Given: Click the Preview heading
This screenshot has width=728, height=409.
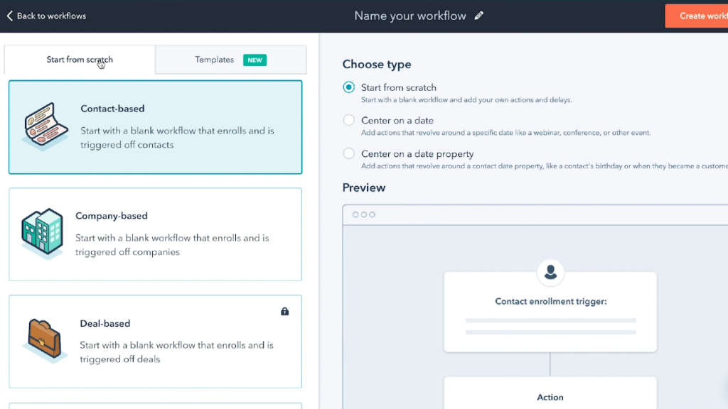Looking at the screenshot, I should pyautogui.click(x=364, y=187).
